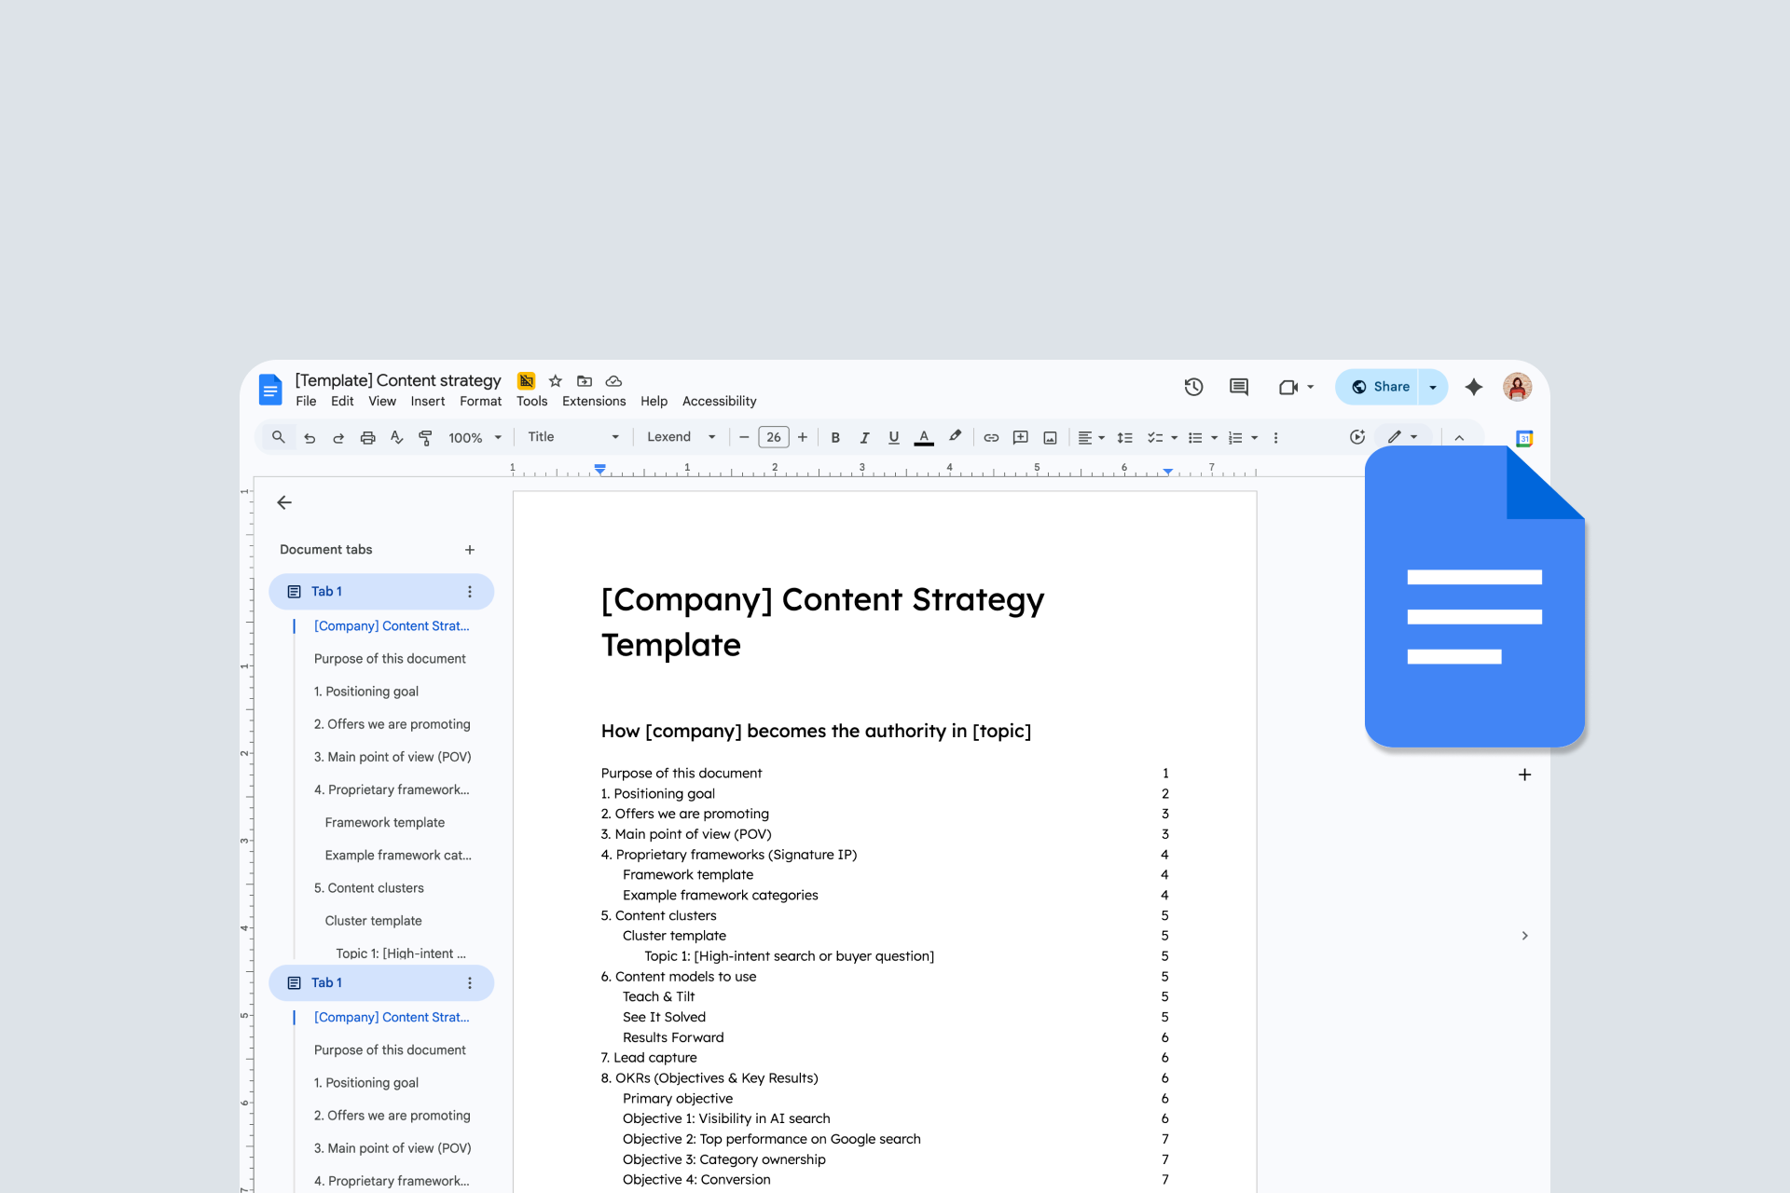Click the insert image icon

pyautogui.click(x=1050, y=437)
